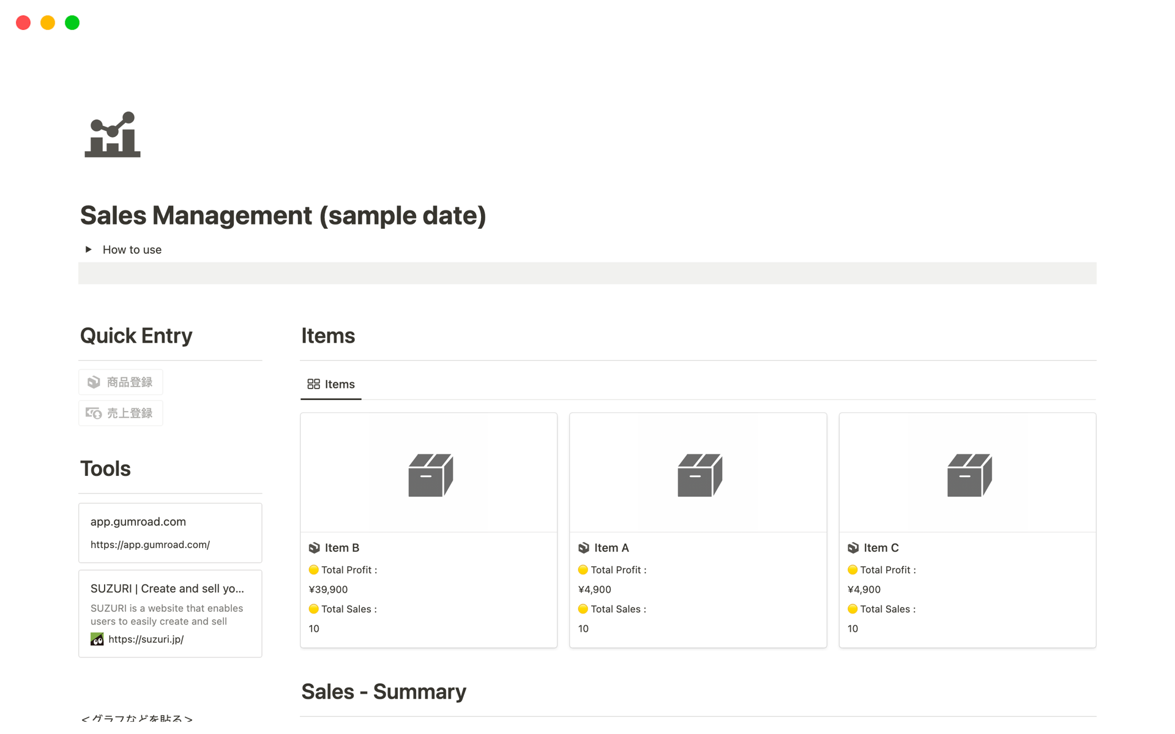Select the Items gallery view tab
The width and height of the screenshot is (1175, 734).
point(331,384)
